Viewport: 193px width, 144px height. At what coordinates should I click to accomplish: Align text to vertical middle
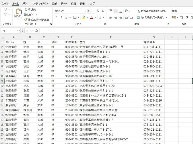(x=116, y=11)
